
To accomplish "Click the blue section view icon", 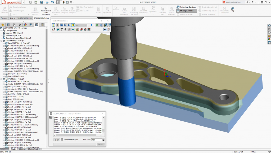I will 101,25.
